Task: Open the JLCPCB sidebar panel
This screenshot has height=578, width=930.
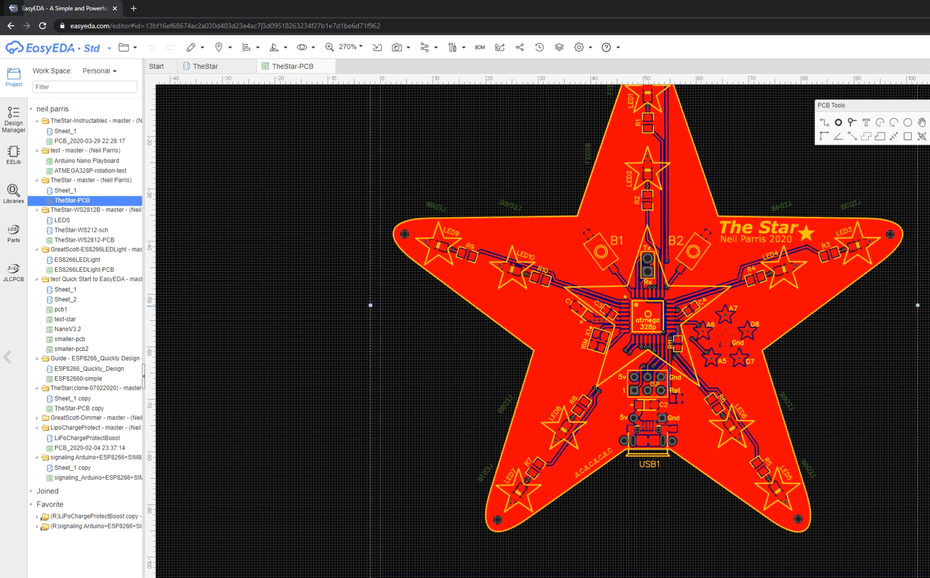Action: pos(13,273)
